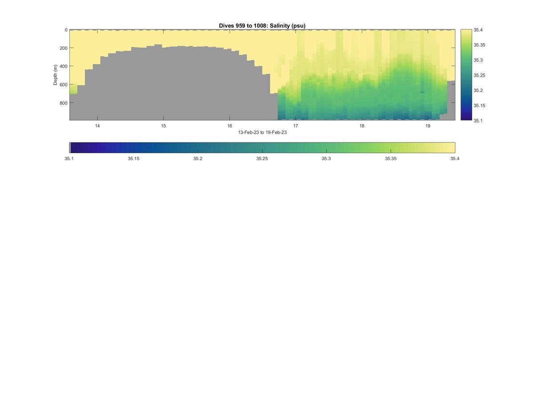This screenshot has width=534, height=394.
Task: Click the vertical colorbar beside the plot
Action: click(466, 75)
